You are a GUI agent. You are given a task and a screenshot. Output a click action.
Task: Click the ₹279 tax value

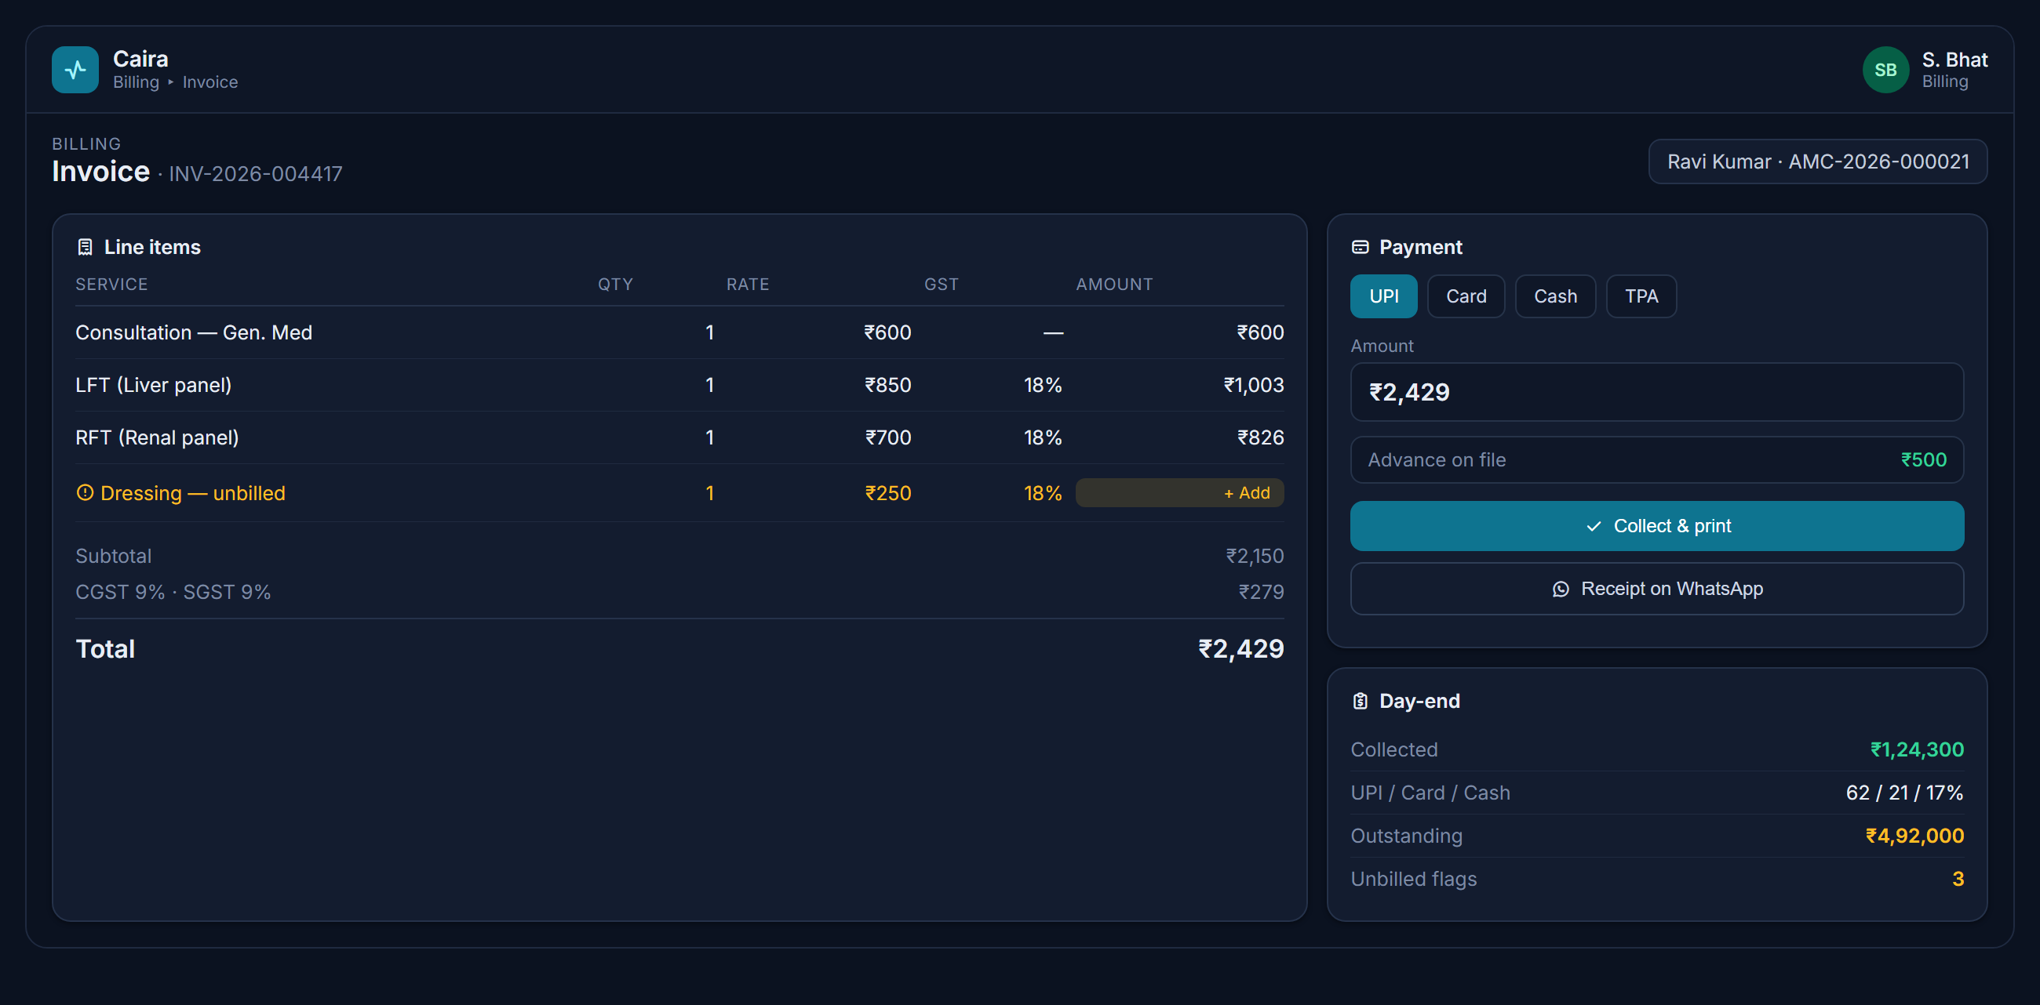(x=1261, y=592)
